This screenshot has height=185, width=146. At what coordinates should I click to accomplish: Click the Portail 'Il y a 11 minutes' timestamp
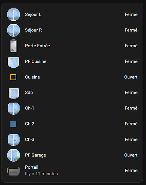pos(41,174)
